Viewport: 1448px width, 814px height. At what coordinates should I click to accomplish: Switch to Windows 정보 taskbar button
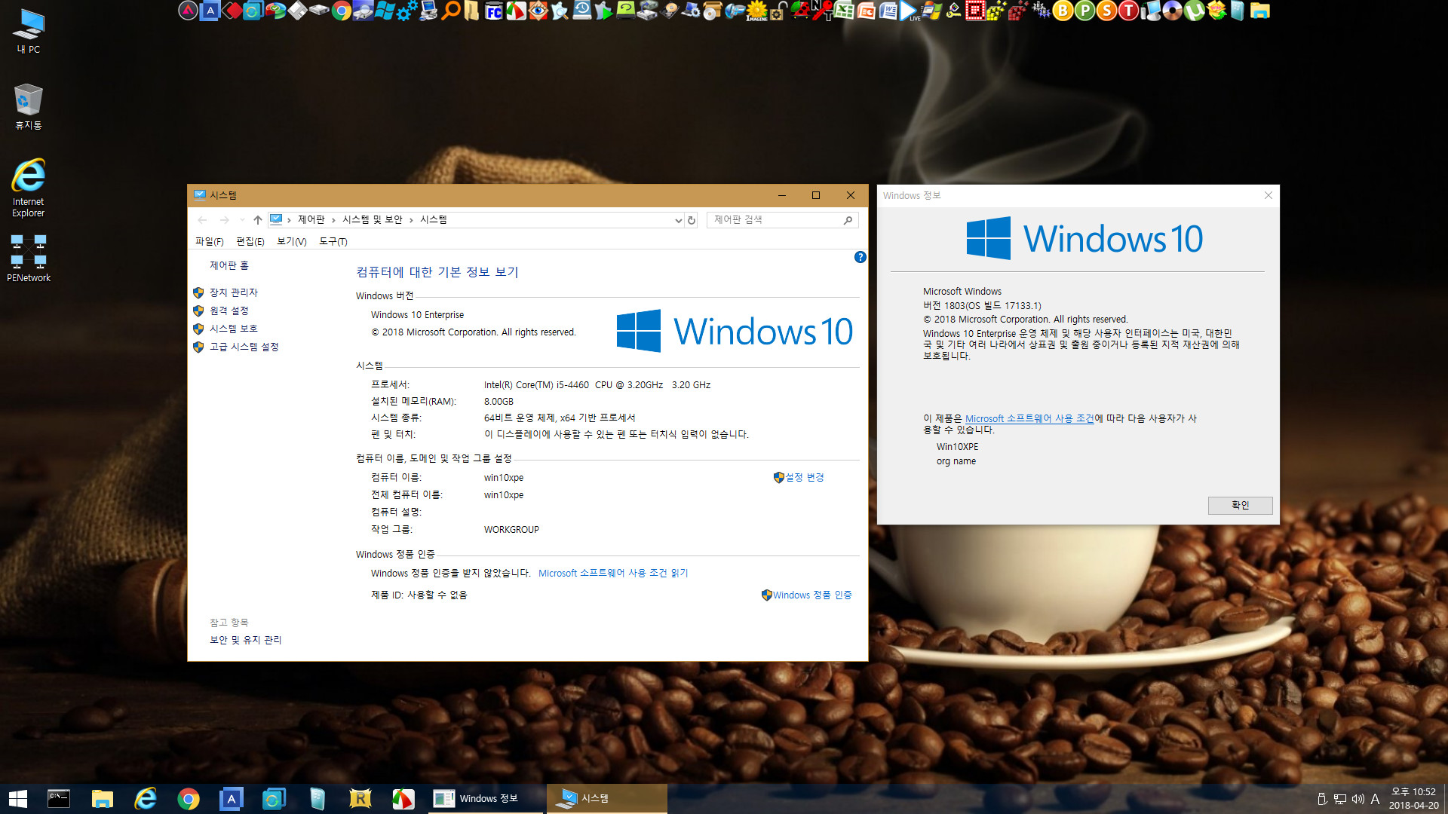(487, 799)
